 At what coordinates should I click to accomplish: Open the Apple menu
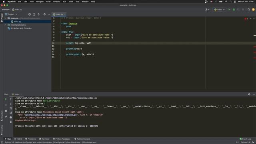[x=4, y=2]
